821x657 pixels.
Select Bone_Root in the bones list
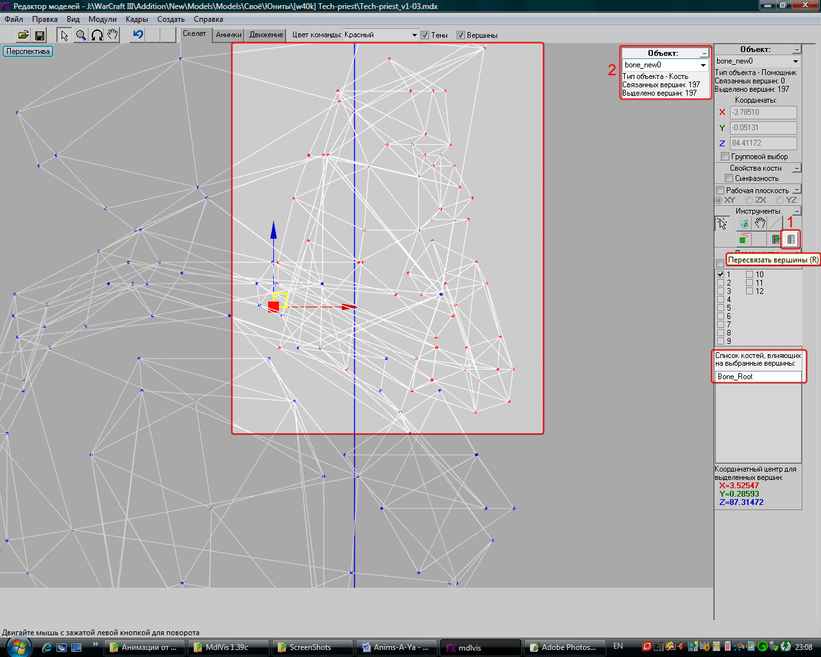[735, 377]
